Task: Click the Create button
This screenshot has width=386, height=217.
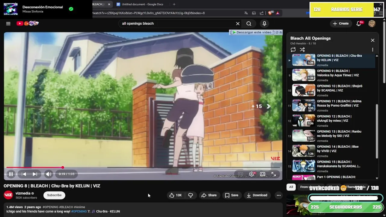Action: pyautogui.click(x=341, y=24)
